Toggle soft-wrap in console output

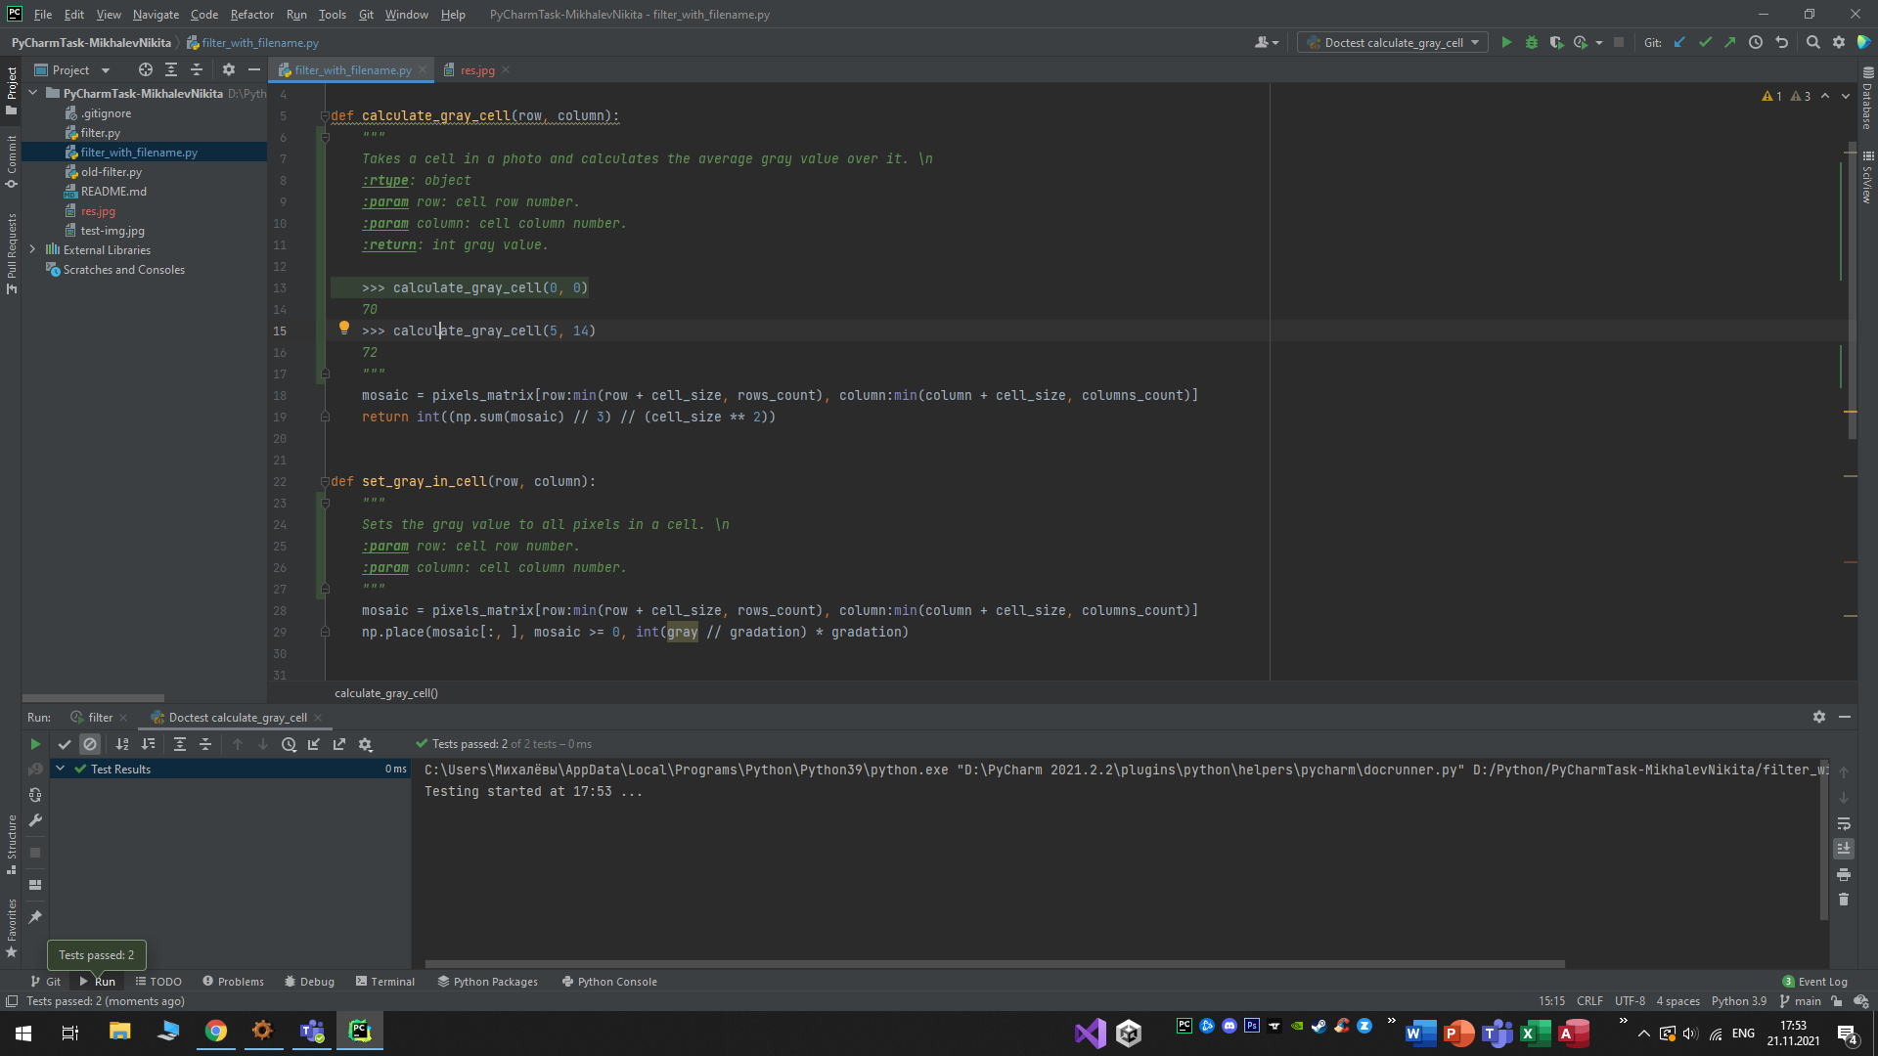[x=1844, y=823]
